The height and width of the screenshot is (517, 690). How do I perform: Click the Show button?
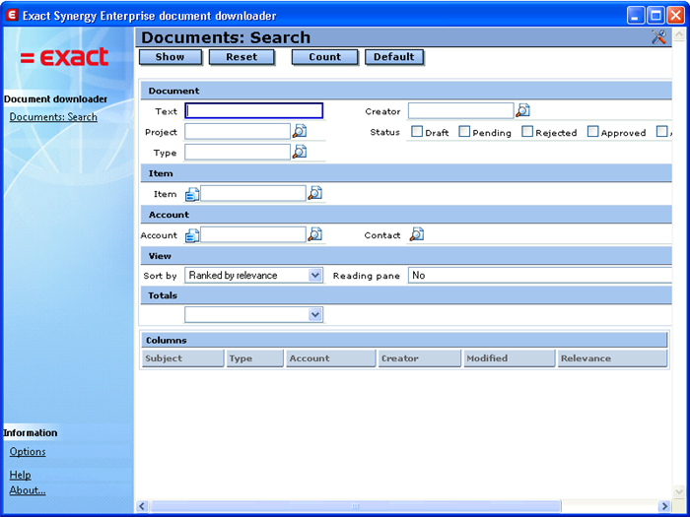coord(171,57)
